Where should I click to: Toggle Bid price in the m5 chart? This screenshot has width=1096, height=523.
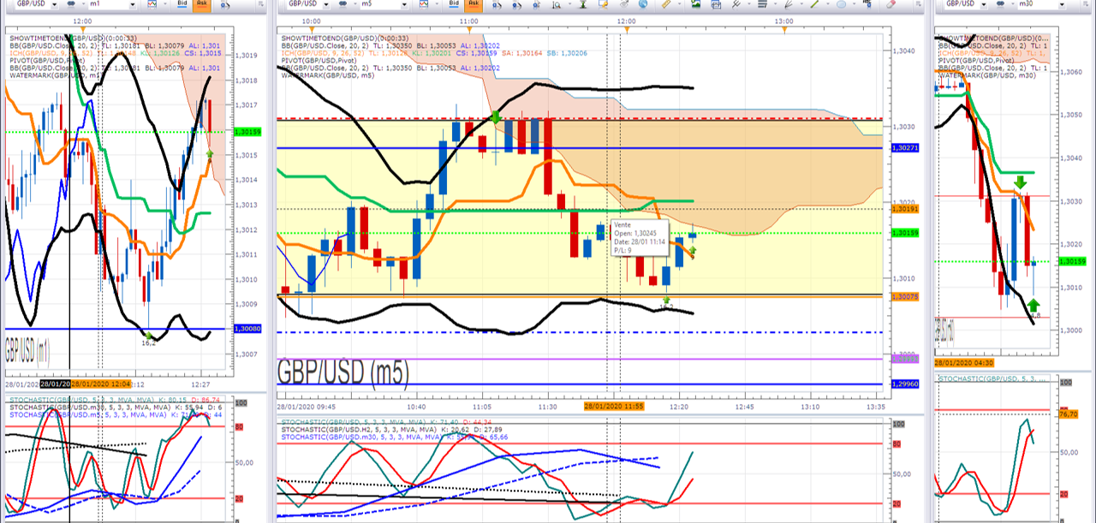(x=454, y=4)
